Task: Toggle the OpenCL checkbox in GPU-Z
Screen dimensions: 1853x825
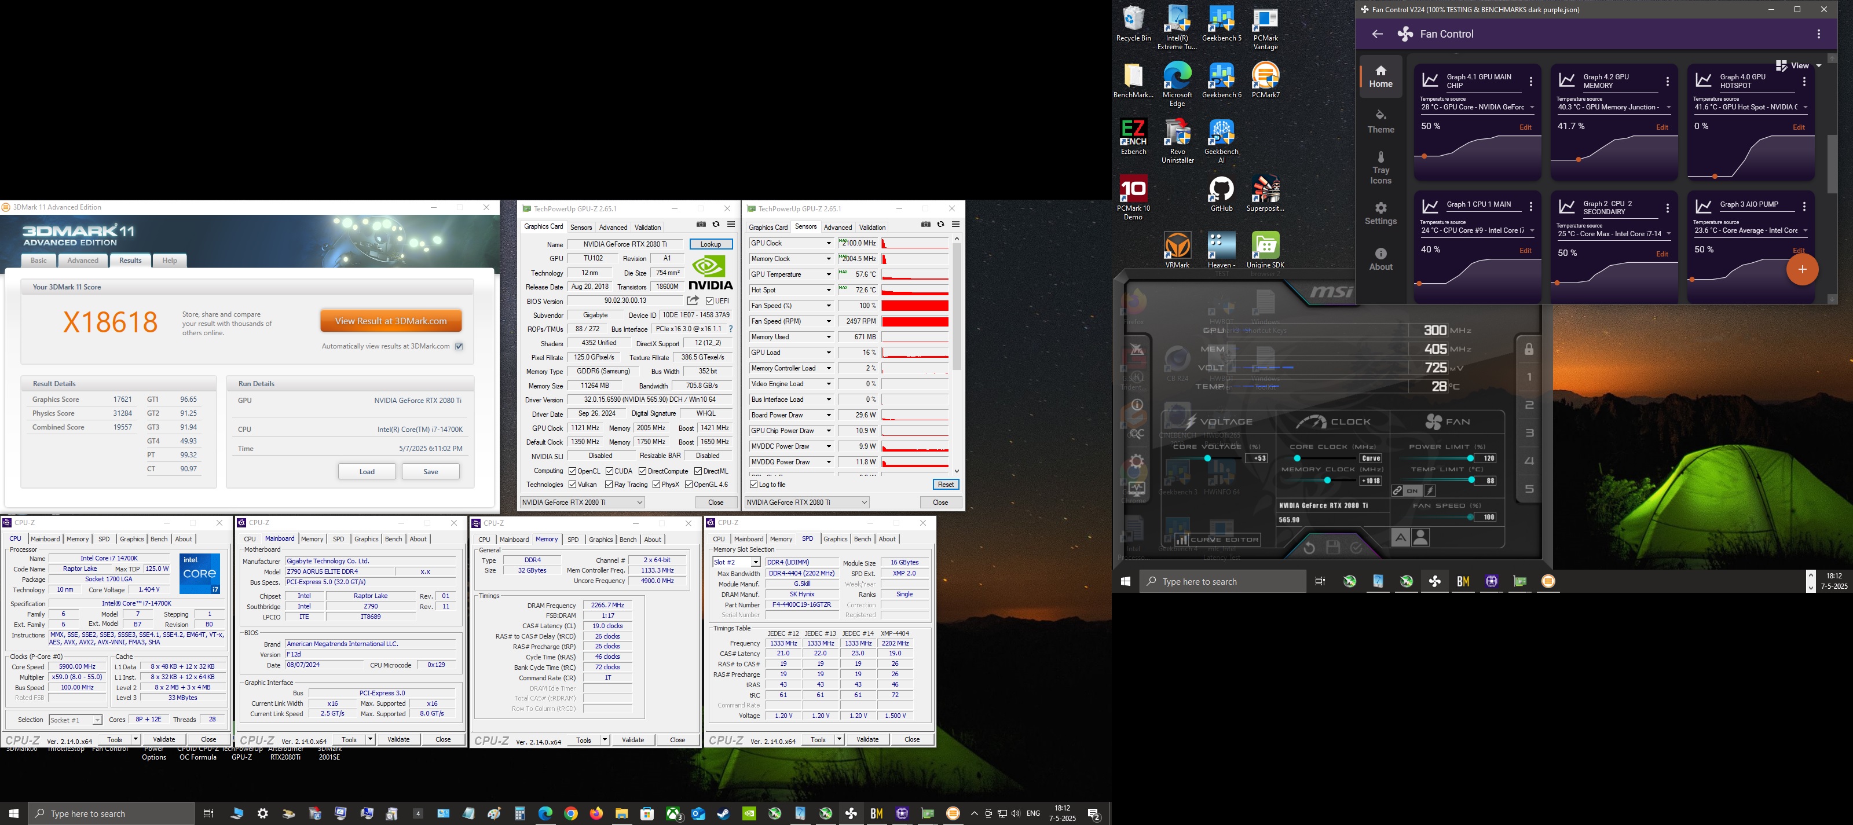Action: click(573, 471)
